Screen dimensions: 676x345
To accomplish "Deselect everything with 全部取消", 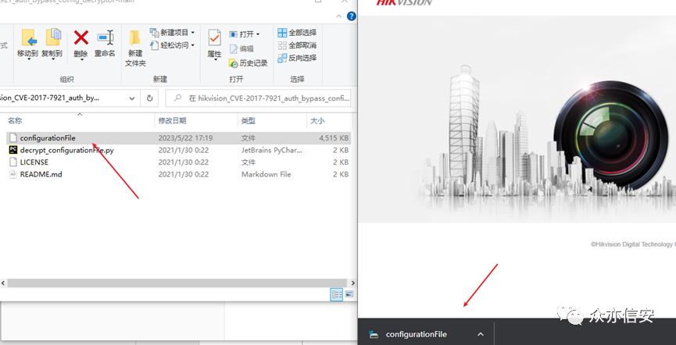I will pos(297,45).
